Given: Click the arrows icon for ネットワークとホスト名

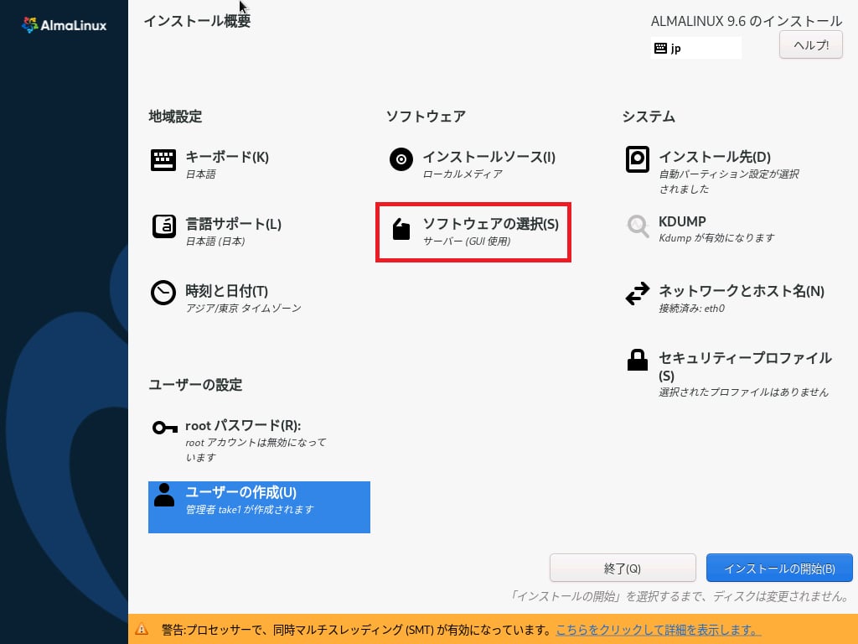Looking at the screenshot, I should pos(638,293).
